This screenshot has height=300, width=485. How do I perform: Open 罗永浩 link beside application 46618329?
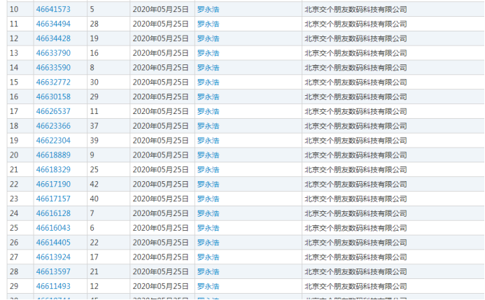[x=208, y=169]
